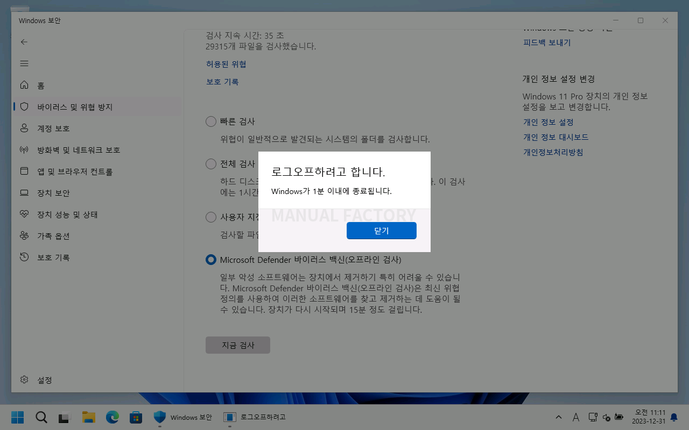Viewport: 689px width, 430px height.
Task: Click the input language indicator A
Action: coord(575,417)
